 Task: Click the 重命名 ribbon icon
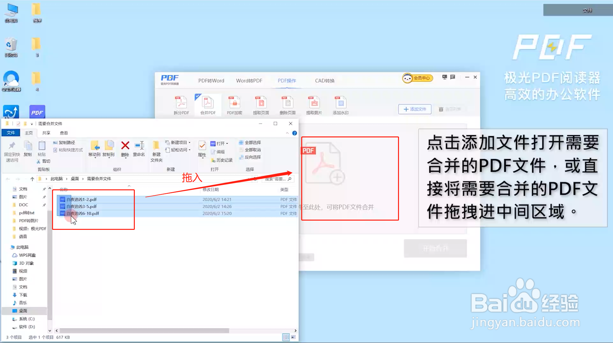click(139, 149)
